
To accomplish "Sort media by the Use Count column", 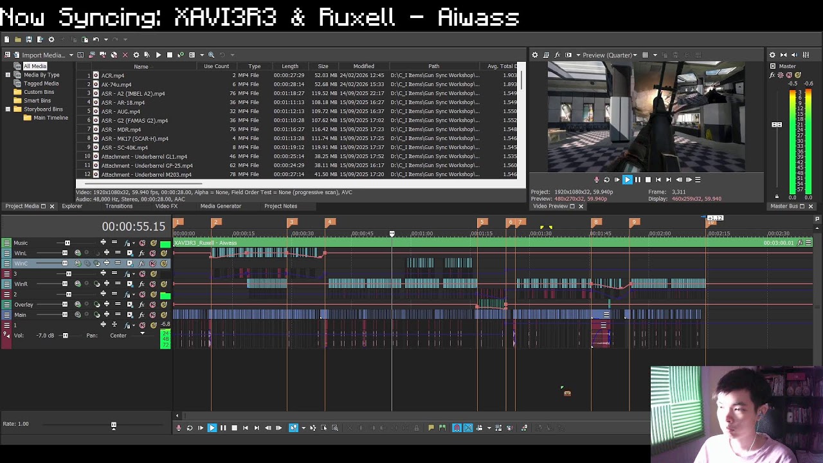I will 216,66.
